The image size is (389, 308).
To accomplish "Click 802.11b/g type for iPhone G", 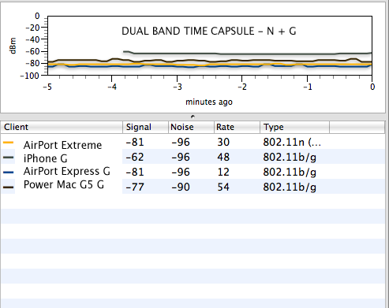I will (290, 158).
